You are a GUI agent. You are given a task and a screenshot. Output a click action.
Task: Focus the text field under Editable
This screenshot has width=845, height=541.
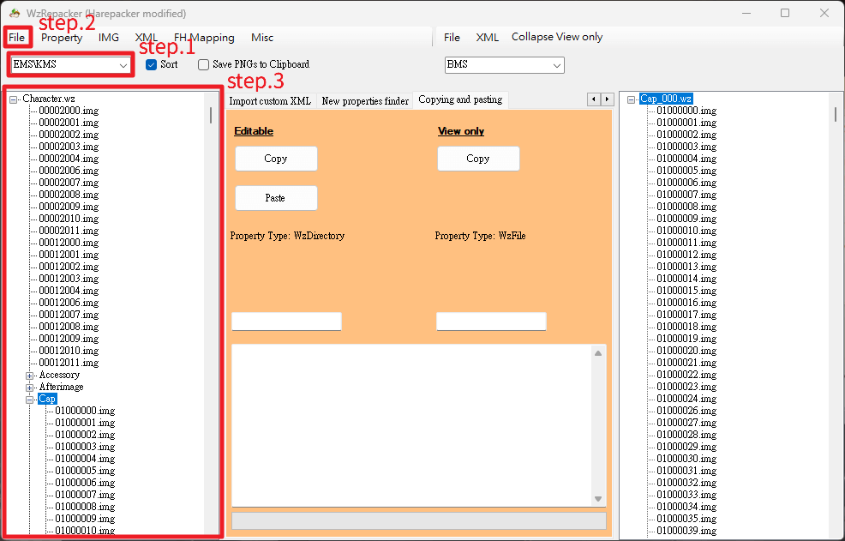tap(286, 322)
